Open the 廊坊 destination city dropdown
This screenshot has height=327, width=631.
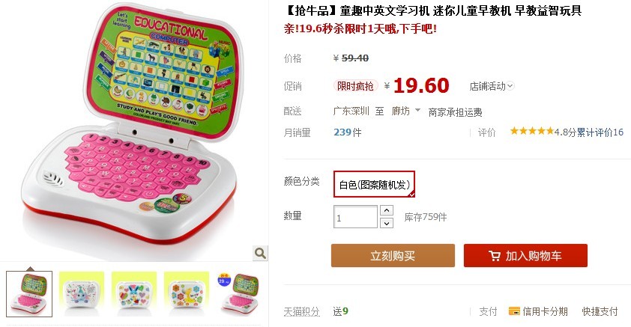pos(406,111)
